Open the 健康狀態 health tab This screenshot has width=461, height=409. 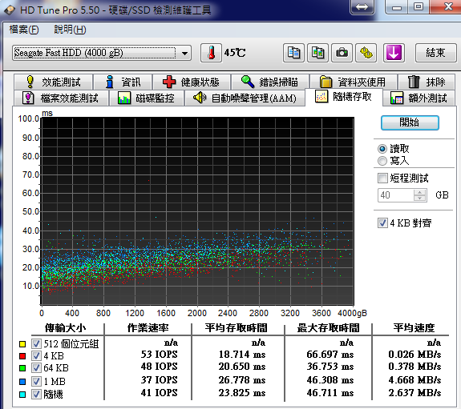click(x=192, y=82)
